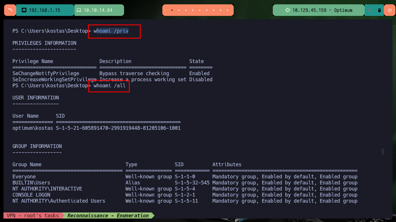
Task: Click the User Name column header
Action: click(26, 116)
